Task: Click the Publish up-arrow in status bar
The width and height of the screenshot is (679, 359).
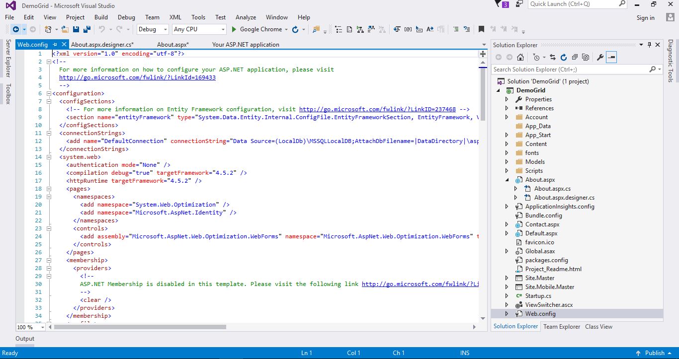Action: [x=638, y=353]
